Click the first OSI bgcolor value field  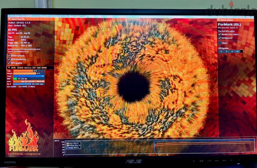(x=221, y=52)
